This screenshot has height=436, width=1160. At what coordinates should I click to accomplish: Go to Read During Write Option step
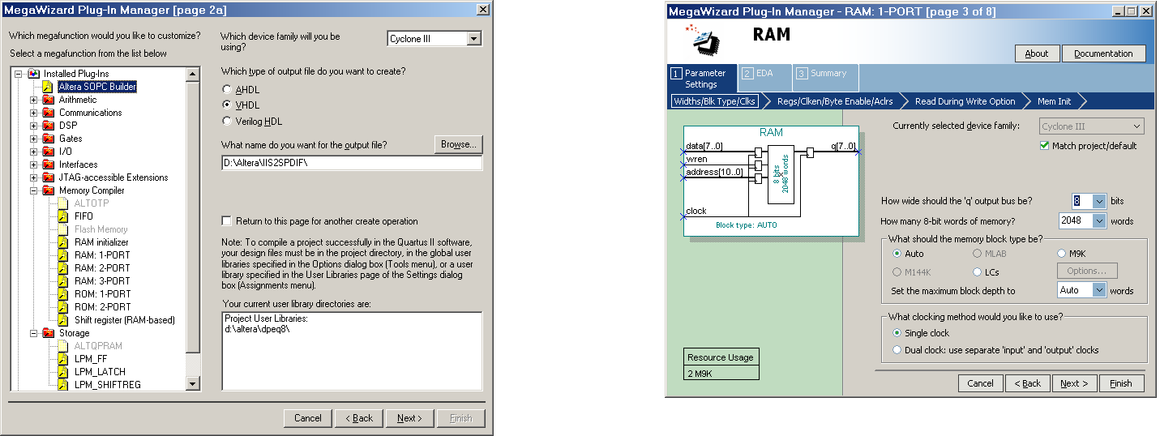click(x=965, y=101)
